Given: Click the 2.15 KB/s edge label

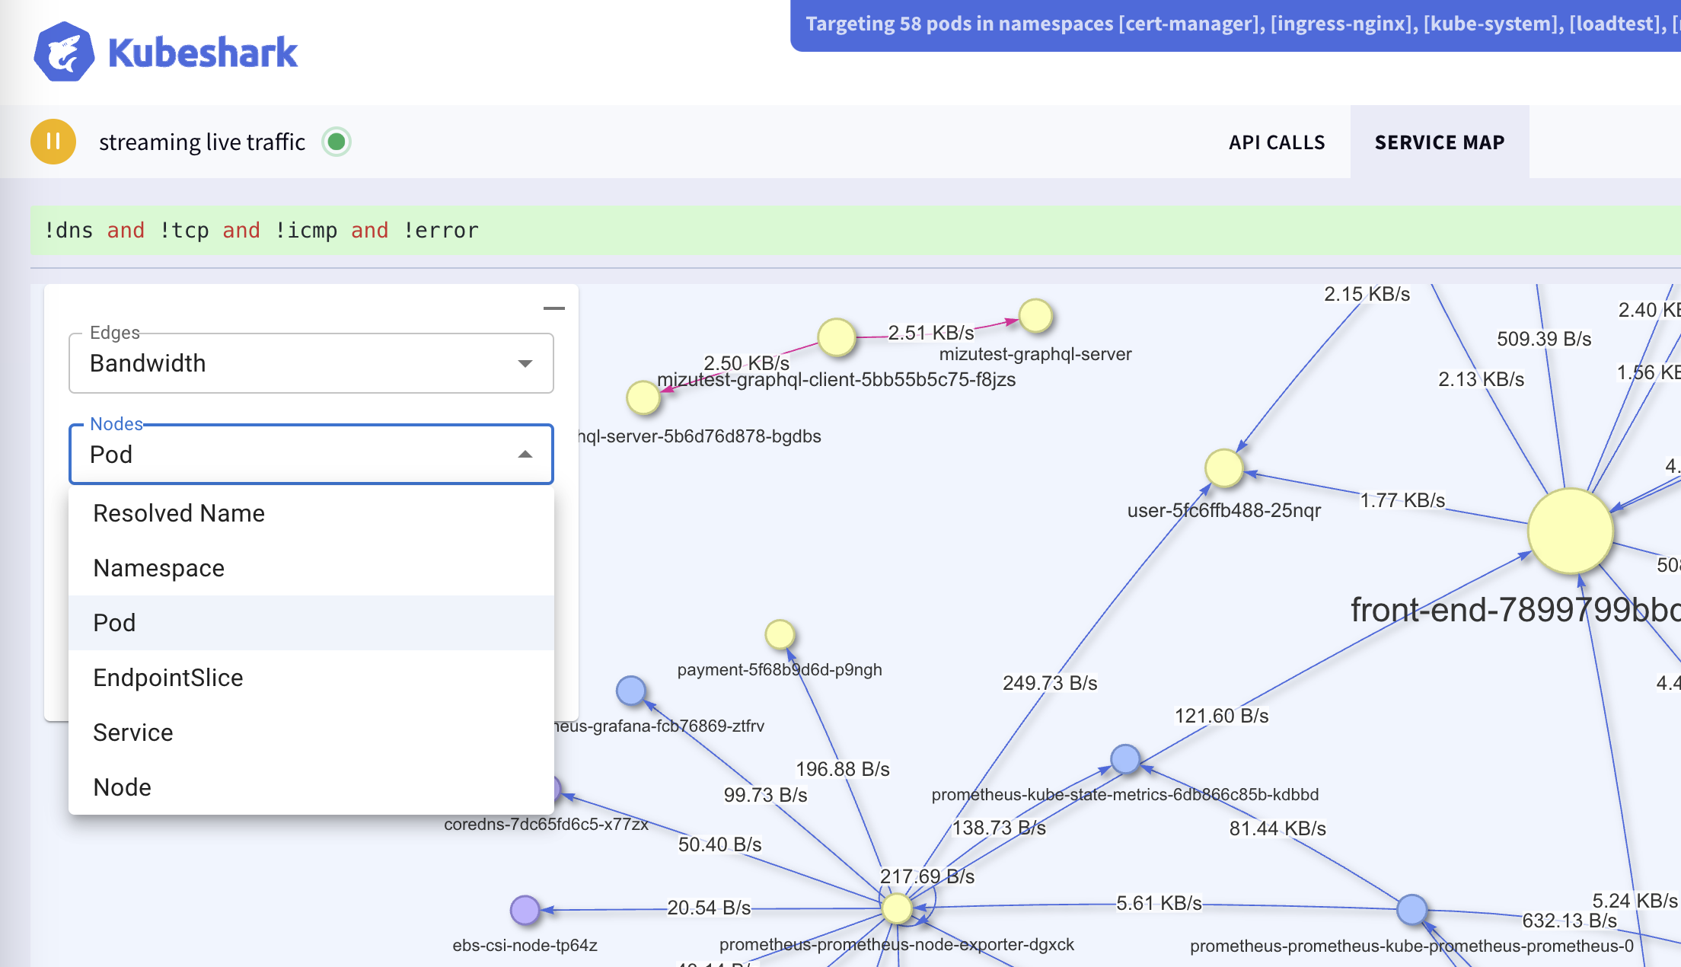Looking at the screenshot, I should [x=1367, y=294].
